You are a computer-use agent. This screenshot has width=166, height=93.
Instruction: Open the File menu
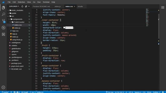tap(9, 2)
